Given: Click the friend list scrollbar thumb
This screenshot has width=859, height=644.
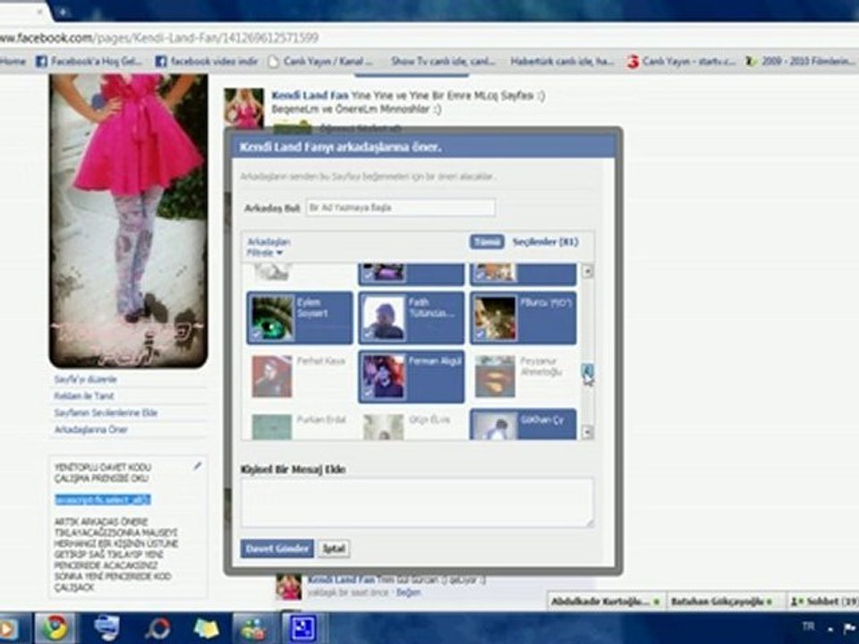Looking at the screenshot, I should pos(587,372).
